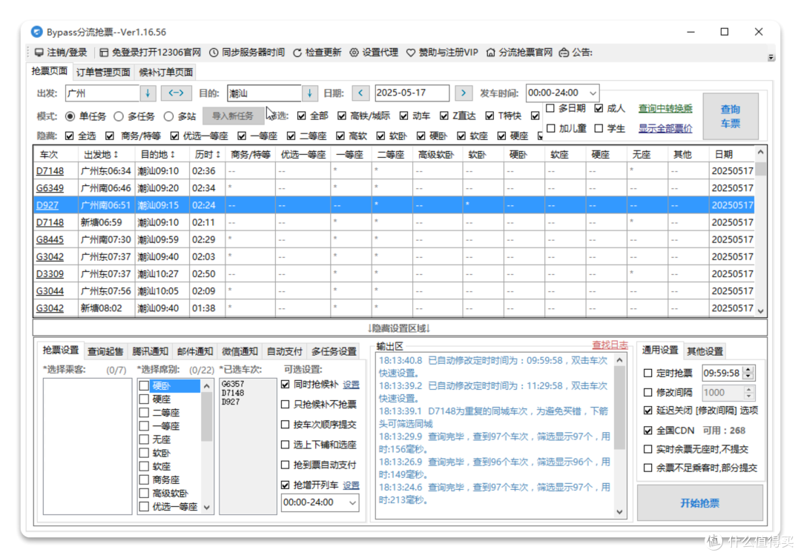The width and height of the screenshot is (801, 558).
Task: Swap departure and destination with the <-> button
Action: point(177,93)
